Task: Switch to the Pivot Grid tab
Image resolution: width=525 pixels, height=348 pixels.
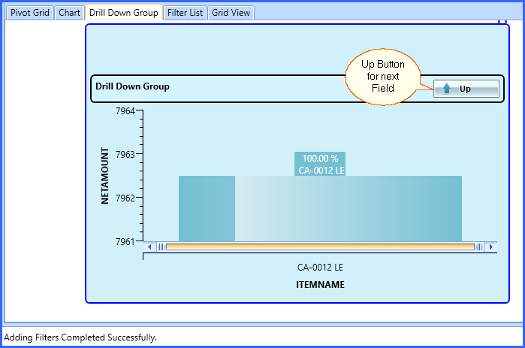Action: tap(30, 13)
